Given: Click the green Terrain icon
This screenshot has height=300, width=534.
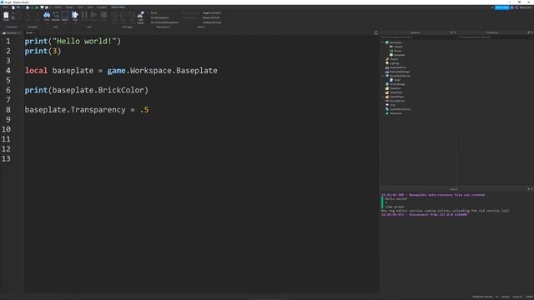Looking at the screenshot, I should tap(391, 51).
